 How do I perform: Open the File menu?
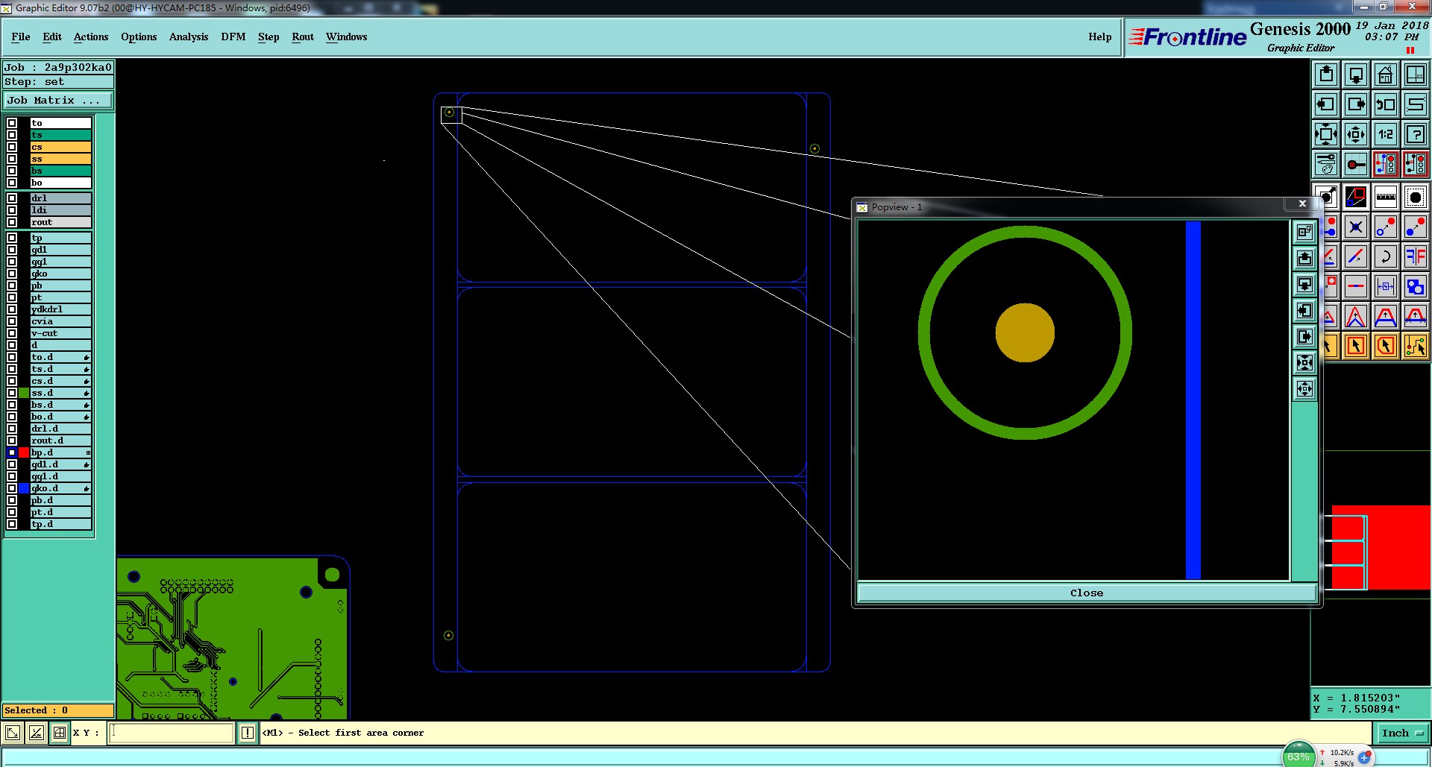[x=21, y=37]
